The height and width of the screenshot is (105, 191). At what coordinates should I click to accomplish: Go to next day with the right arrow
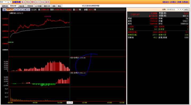point(183,9)
